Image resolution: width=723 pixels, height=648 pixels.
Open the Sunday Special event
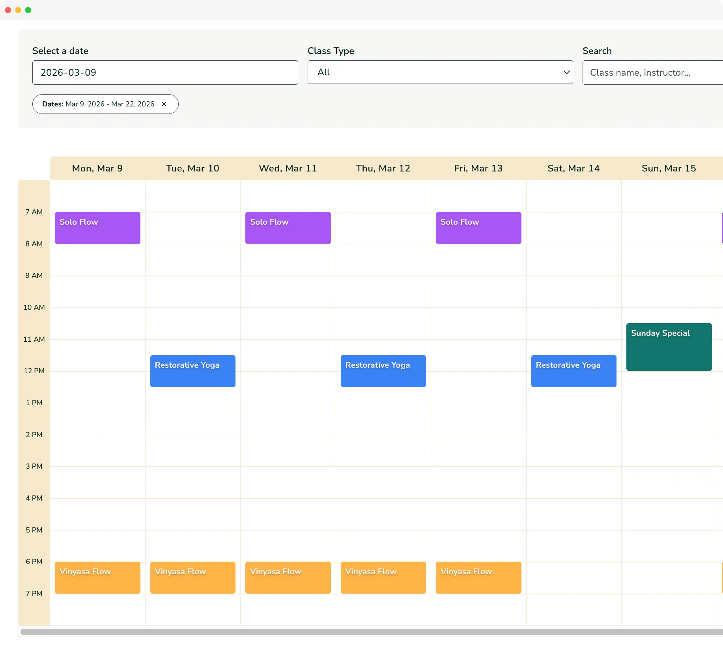[x=669, y=347]
